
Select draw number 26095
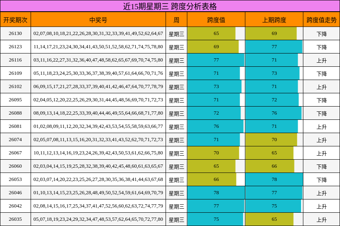pos(15,100)
